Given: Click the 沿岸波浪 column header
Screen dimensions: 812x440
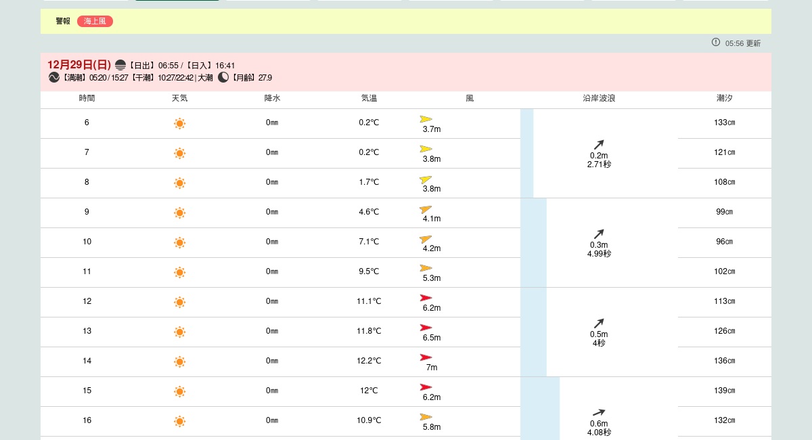Looking at the screenshot, I should tap(599, 98).
